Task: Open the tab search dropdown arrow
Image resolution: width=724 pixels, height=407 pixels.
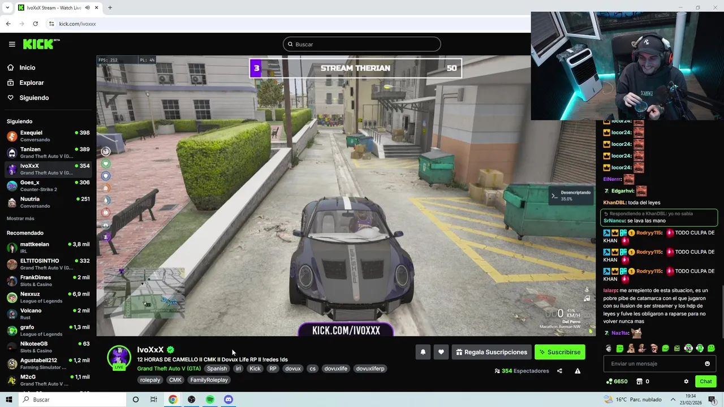Action: coord(7,8)
